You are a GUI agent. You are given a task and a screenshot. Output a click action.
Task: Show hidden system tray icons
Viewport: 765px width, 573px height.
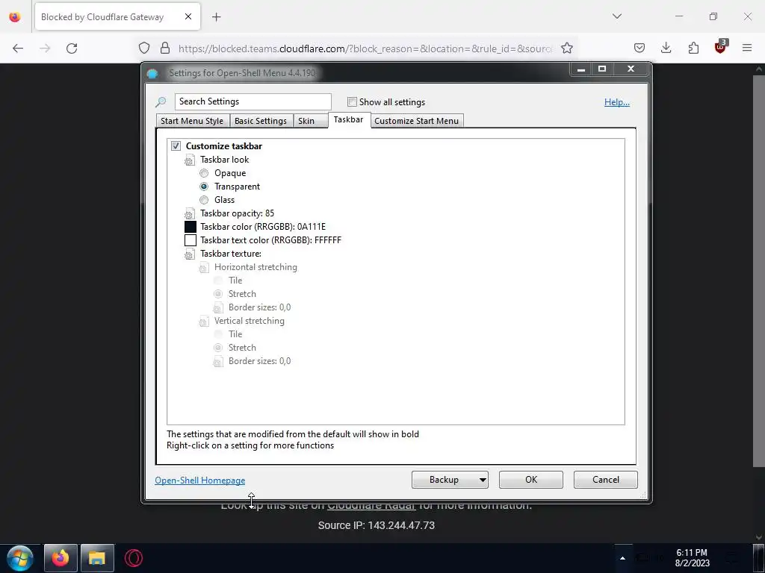click(622, 558)
